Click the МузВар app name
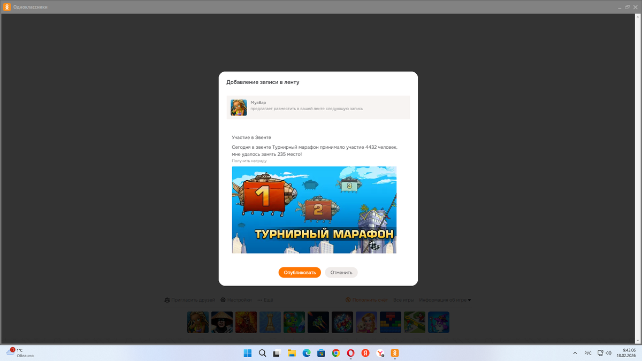The height and width of the screenshot is (361, 642). pyautogui.click(x=258, y=102)
